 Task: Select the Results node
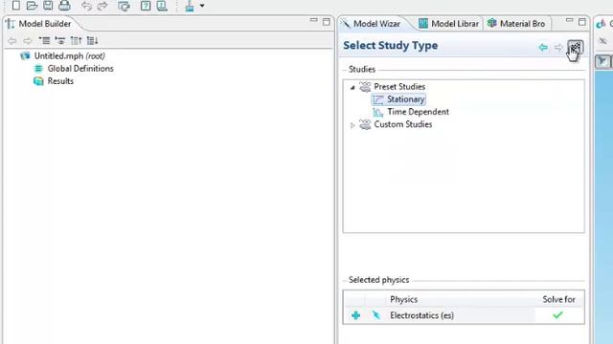tap(60, 81)
